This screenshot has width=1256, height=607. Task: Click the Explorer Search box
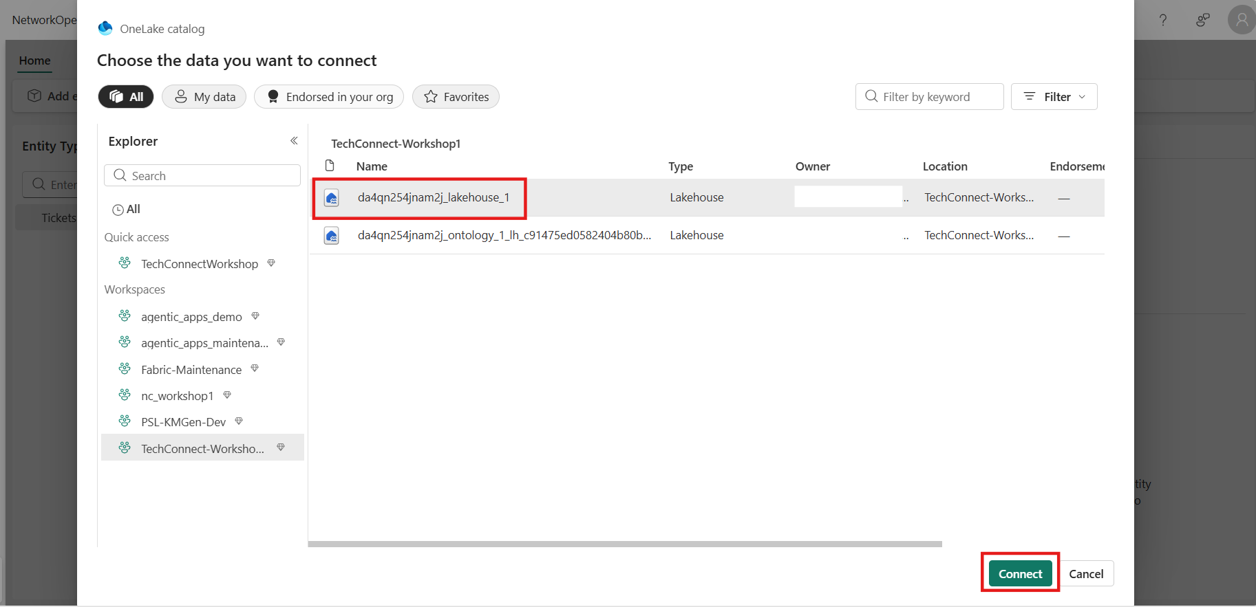(x=202, y=175)
